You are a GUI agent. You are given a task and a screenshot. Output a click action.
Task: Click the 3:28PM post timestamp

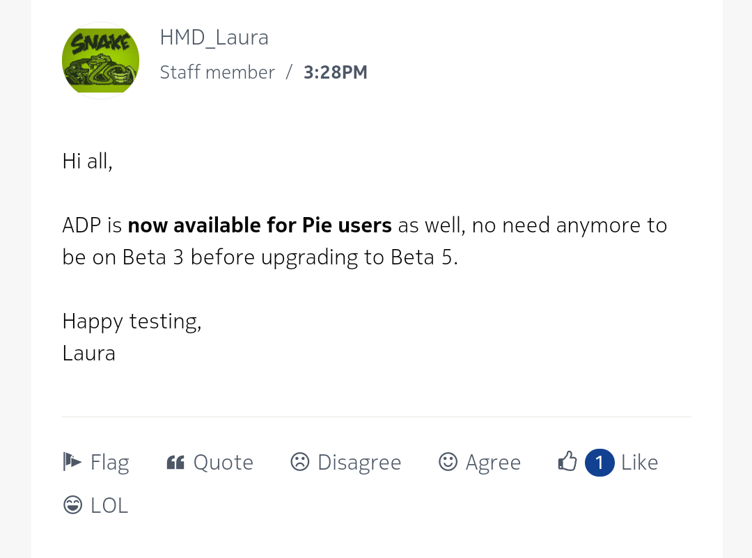coord(335,72)
